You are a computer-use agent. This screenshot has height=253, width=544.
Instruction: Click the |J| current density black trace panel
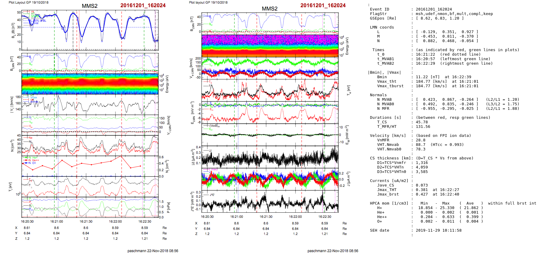[x=270, y=157]
